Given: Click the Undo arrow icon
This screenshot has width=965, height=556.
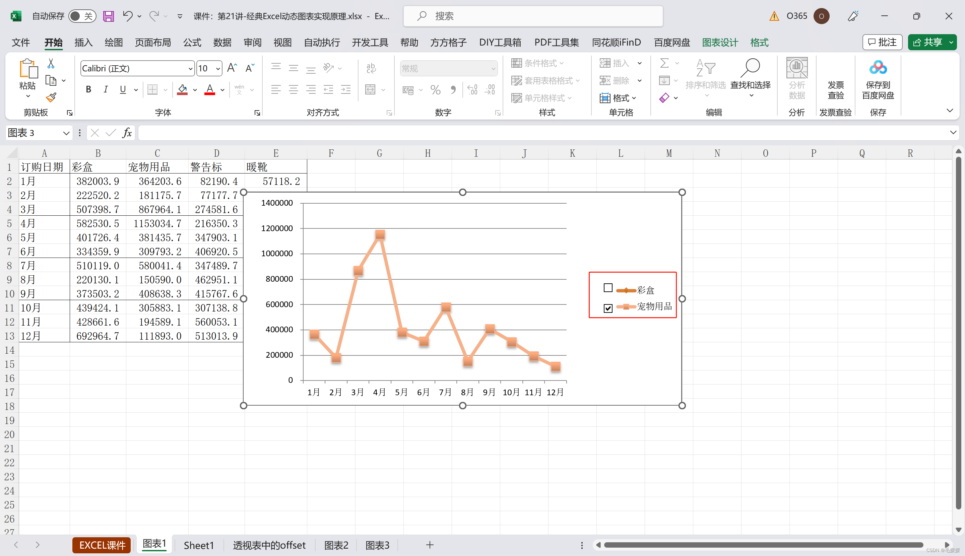Looking at the screenshot, I should click(127, 16).
